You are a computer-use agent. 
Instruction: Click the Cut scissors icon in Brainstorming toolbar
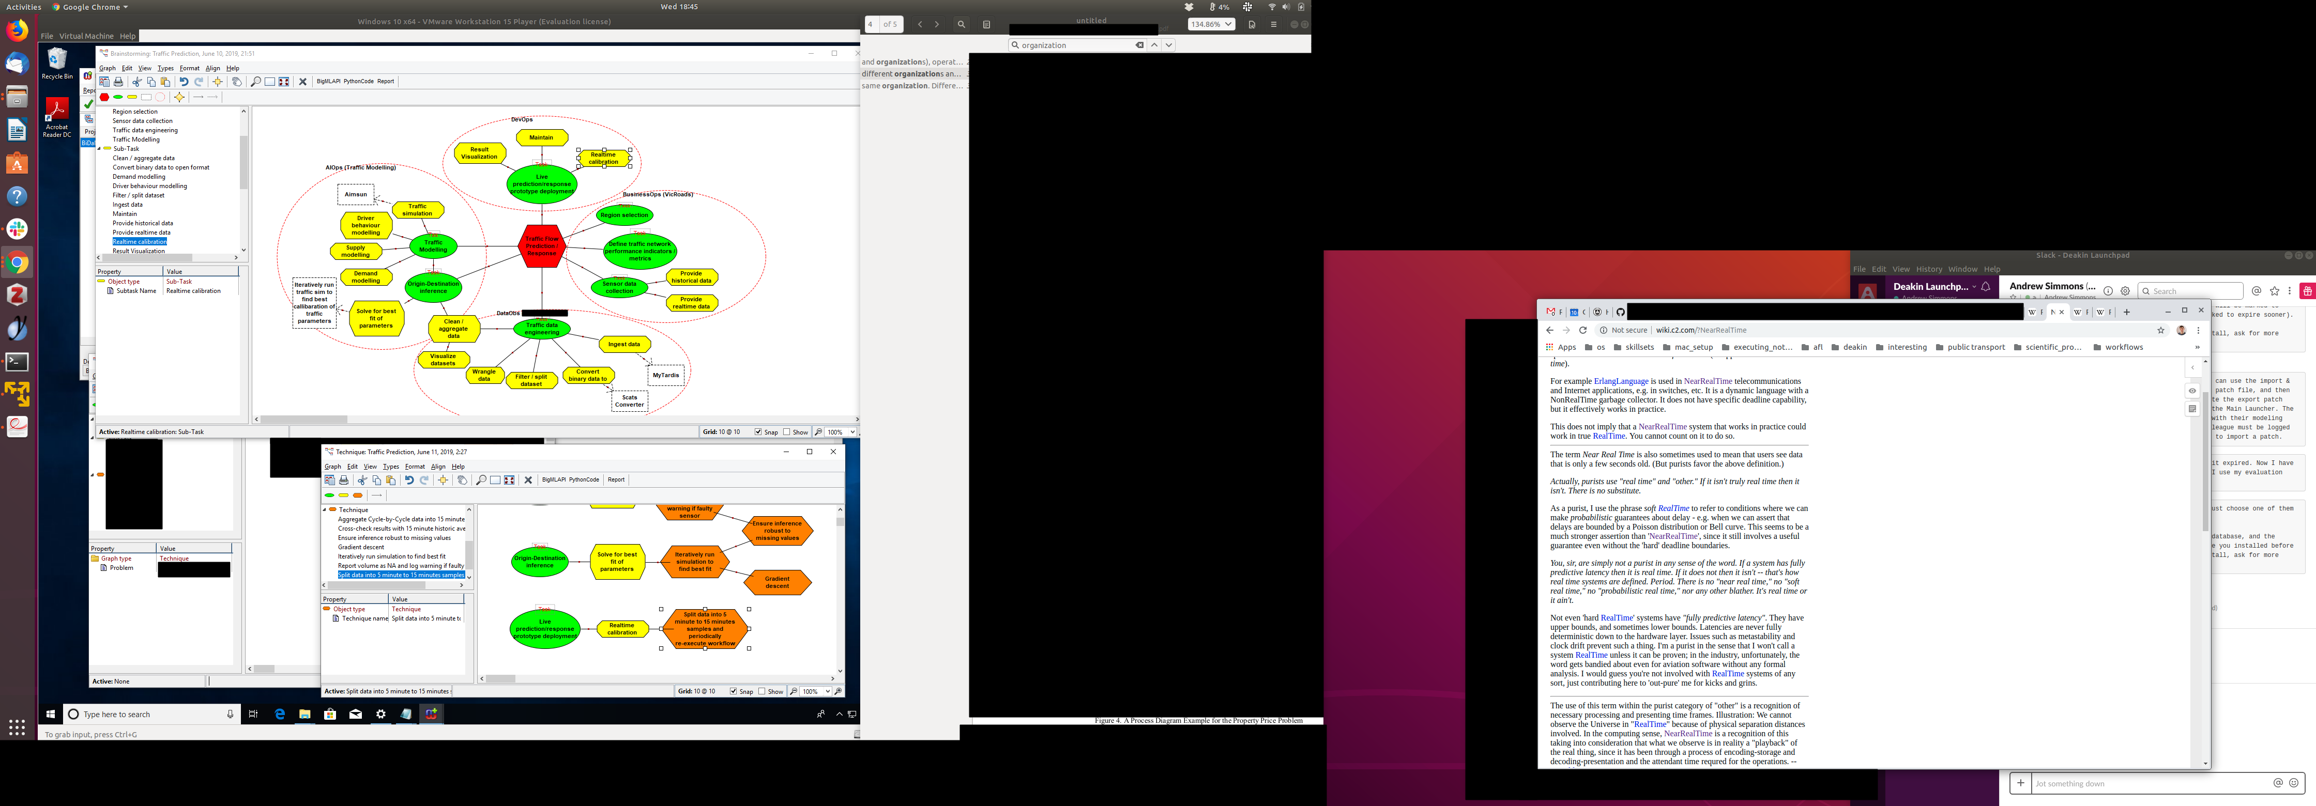136,82
